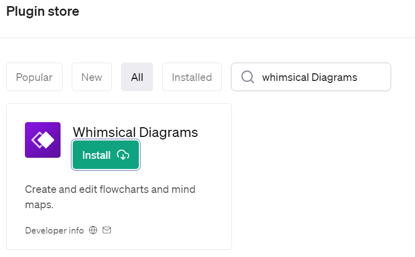415x257 pixels.
Task: Switch to the Popular tab
Action: click(35, 77)
